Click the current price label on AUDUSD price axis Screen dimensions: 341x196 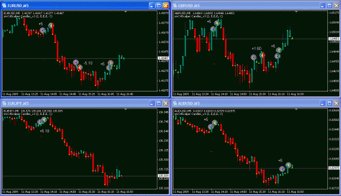click(333, 168)
